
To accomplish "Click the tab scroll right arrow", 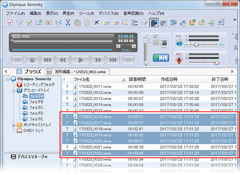I will [x=232, y=71].
